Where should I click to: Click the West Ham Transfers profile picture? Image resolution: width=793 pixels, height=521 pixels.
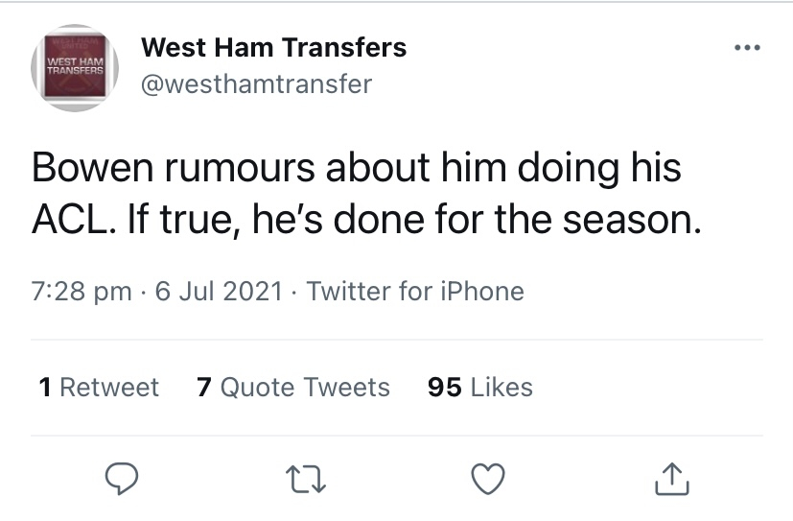(x=76, y=68)
